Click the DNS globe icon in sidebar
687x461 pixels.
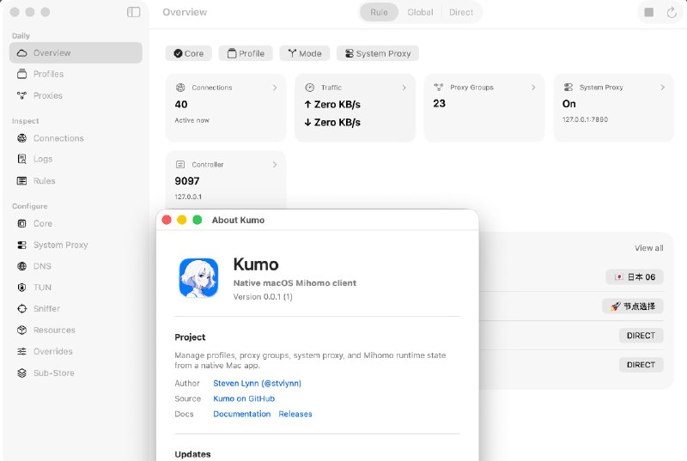click(22, 266)
